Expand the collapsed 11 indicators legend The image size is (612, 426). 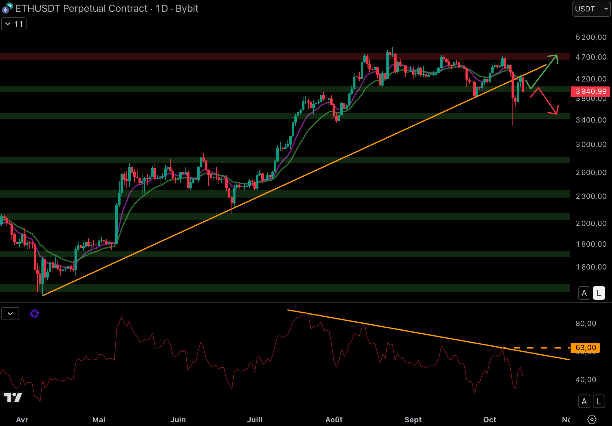(14, 24)
